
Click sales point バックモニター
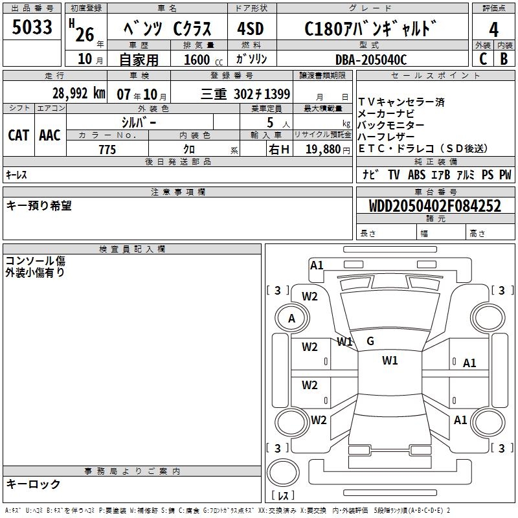(391, 125)
